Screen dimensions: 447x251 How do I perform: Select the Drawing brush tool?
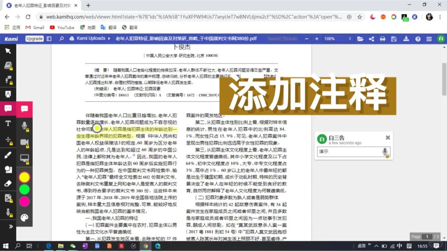coord(8,155)
